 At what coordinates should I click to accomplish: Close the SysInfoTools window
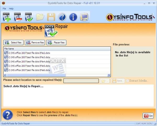154,3
